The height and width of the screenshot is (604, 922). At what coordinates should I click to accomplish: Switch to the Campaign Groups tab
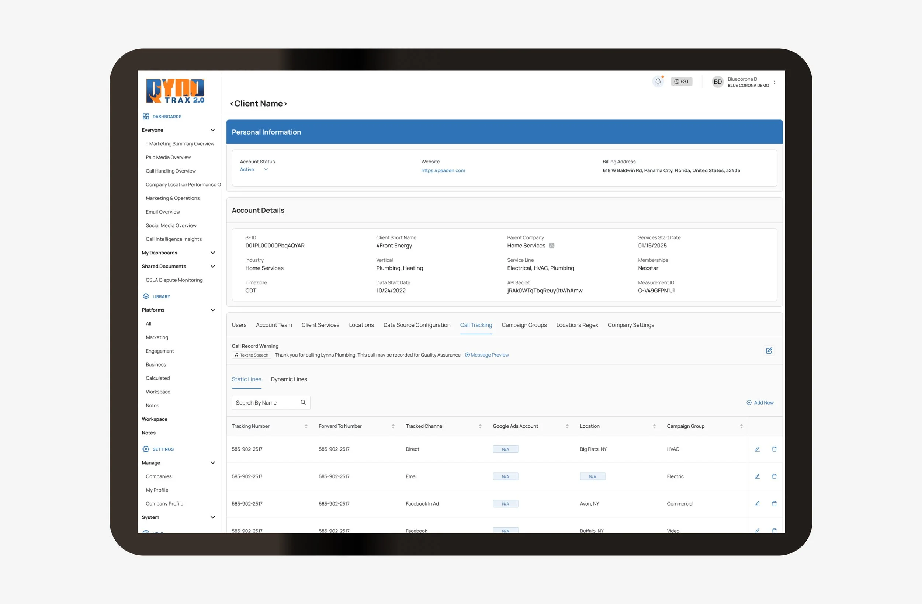pyautogui.click(x=524, y=325)
